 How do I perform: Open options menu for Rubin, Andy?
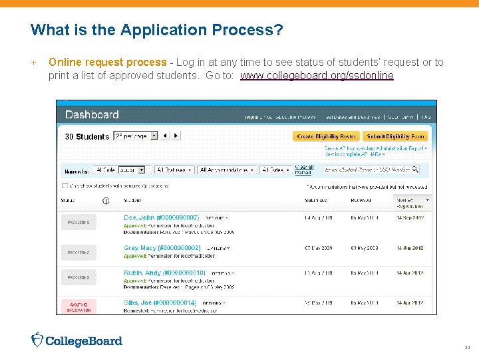pos(222,273)
